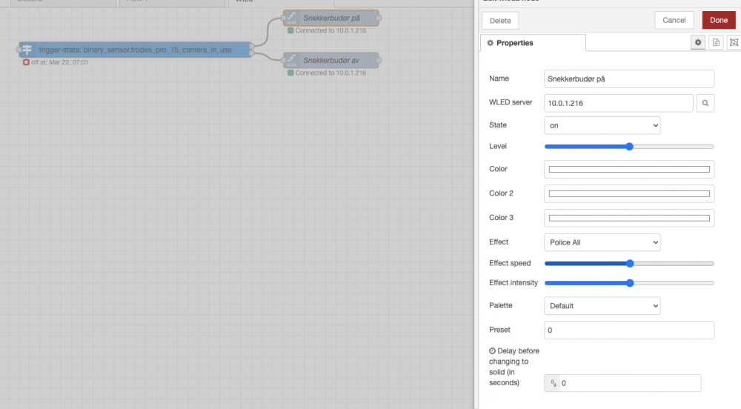
Task: Open node properties gear icon
Action: tap(697, 43)
